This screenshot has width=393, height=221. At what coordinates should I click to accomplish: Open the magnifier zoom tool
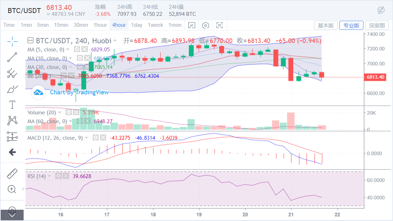pos(12,189)
